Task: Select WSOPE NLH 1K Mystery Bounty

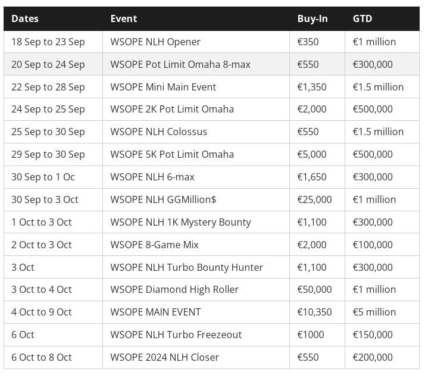Action: click(x=180, y=222)
